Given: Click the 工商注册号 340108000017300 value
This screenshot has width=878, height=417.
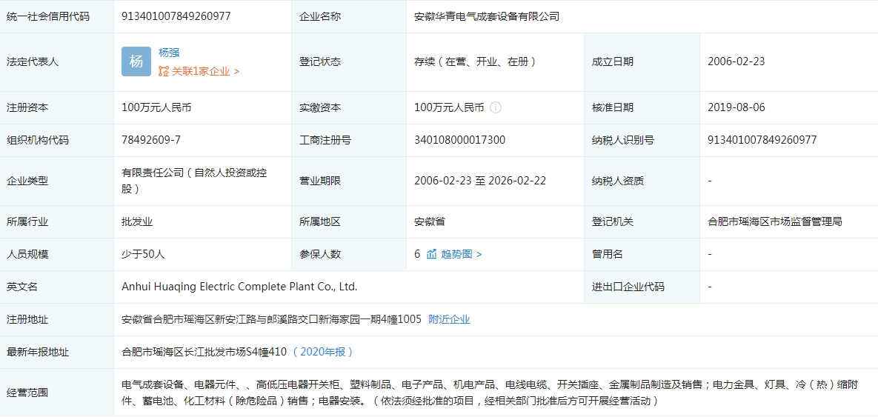Looking at the screenshot, I should click(459, 140).
